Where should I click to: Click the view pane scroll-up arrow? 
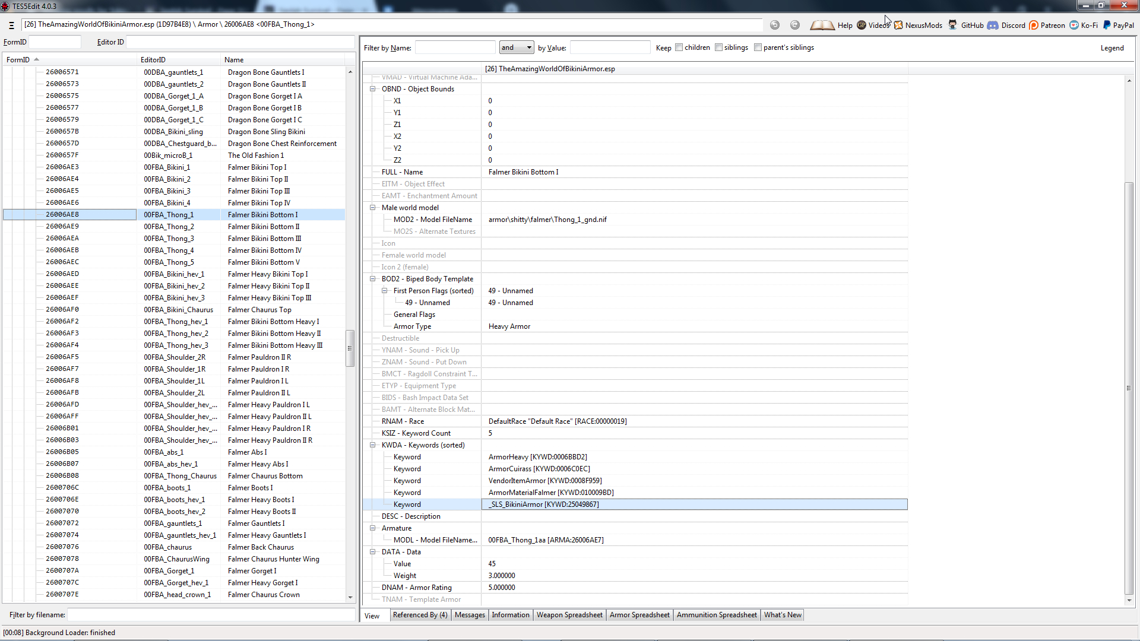coord(1129,81)
